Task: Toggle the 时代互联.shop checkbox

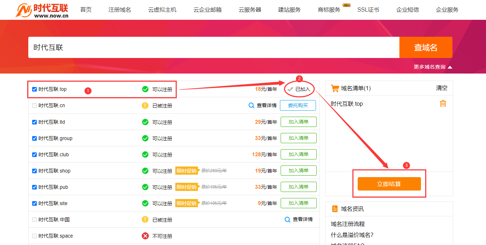Action: (x=34, y=171)
